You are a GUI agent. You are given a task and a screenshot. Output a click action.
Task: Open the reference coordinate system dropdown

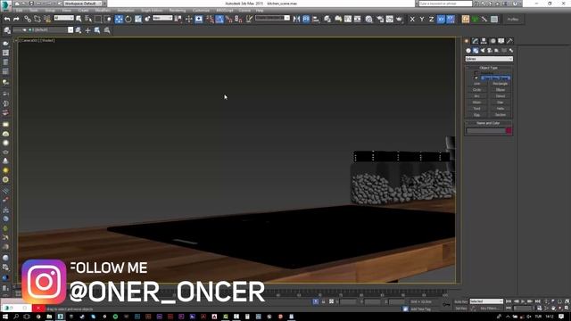point(162,18)
